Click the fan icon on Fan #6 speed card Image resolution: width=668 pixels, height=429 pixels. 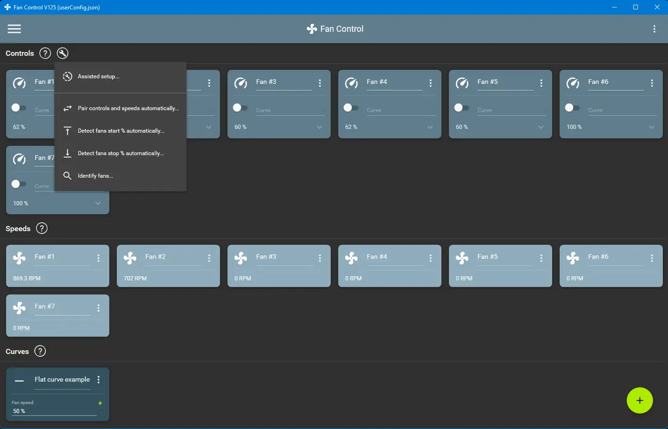(573, 258)
